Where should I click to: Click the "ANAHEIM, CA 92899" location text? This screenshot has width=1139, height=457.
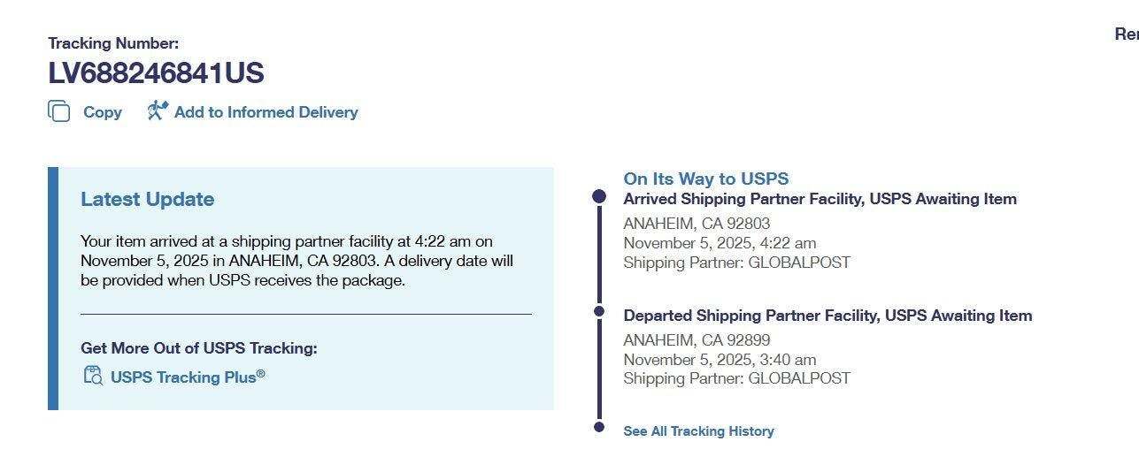coord(696,340)
